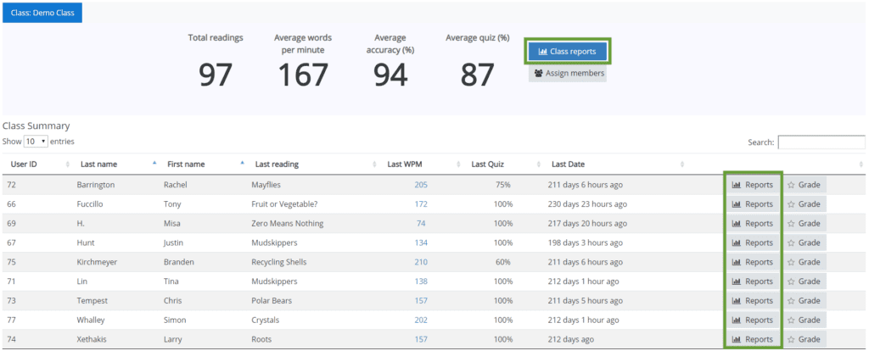Image resolution: width=869 pixels, height=351 pixels.
Task: Click Assign members button
Action: (x=568, y=73)
